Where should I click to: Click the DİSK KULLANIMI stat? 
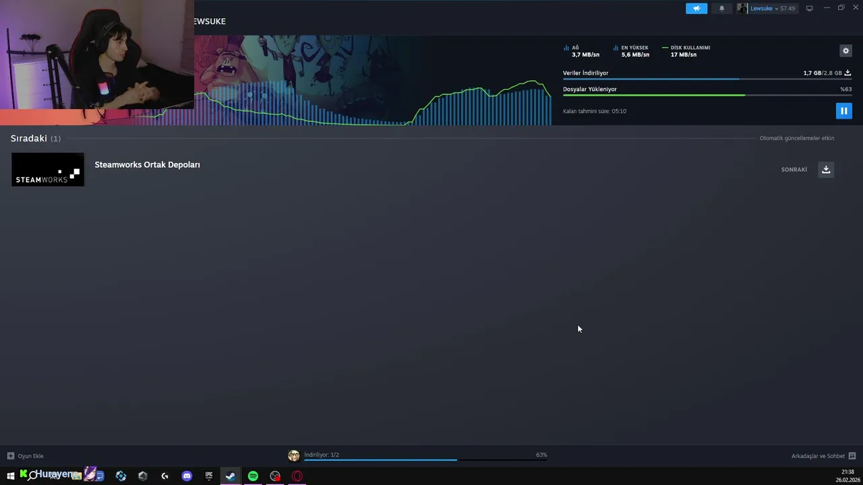pyautogui.click(x=686, y=51)
